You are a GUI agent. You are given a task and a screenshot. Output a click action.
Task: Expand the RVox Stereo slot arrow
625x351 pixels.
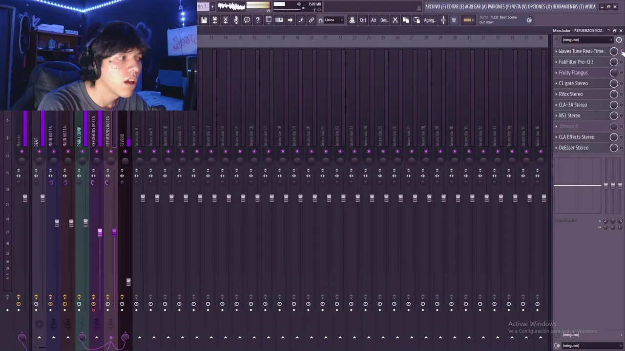(556, 94)
